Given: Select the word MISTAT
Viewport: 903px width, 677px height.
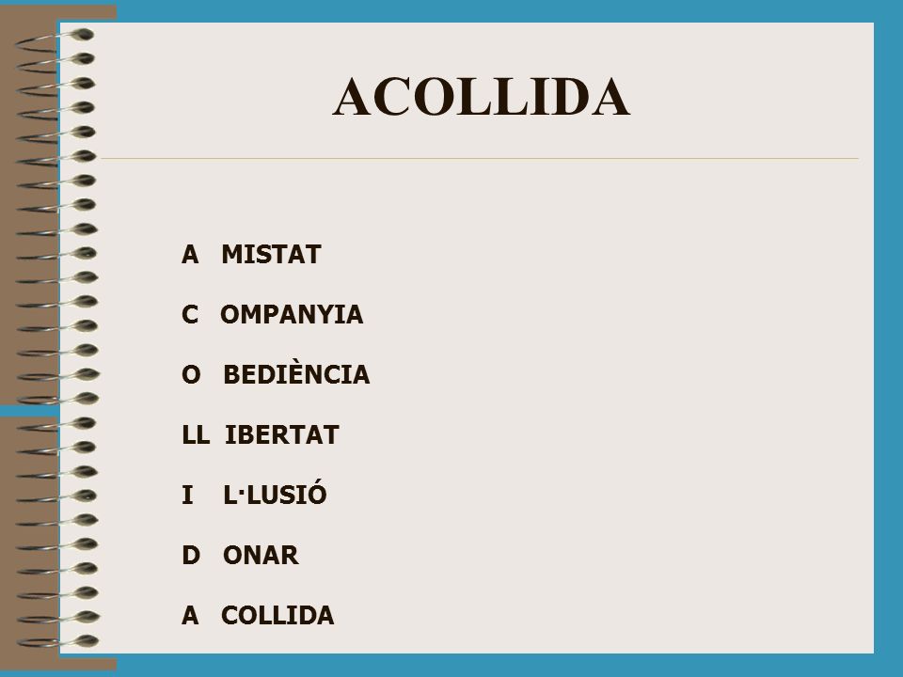Looking at the screenshot, I should coord(271,255).
